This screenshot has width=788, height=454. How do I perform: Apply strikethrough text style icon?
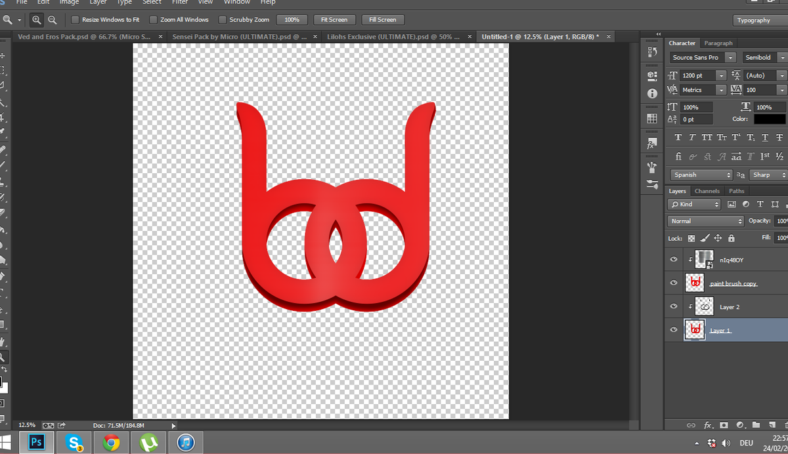point(779,137)
